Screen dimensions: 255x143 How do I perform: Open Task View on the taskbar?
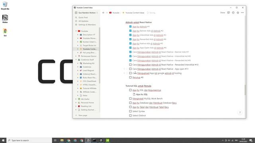point(55,140)
